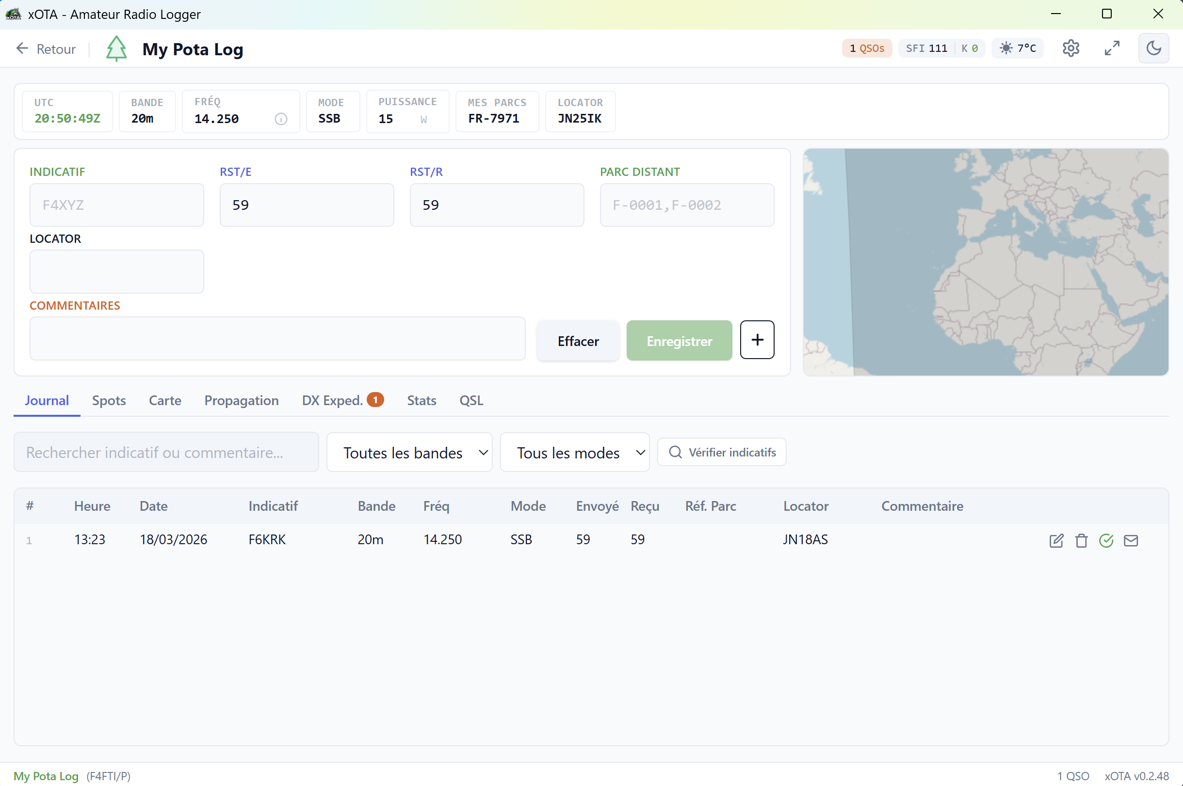The image size is (1183, 786).
Task: Click the F6KRK callsign cell
Action: (267, 540)
